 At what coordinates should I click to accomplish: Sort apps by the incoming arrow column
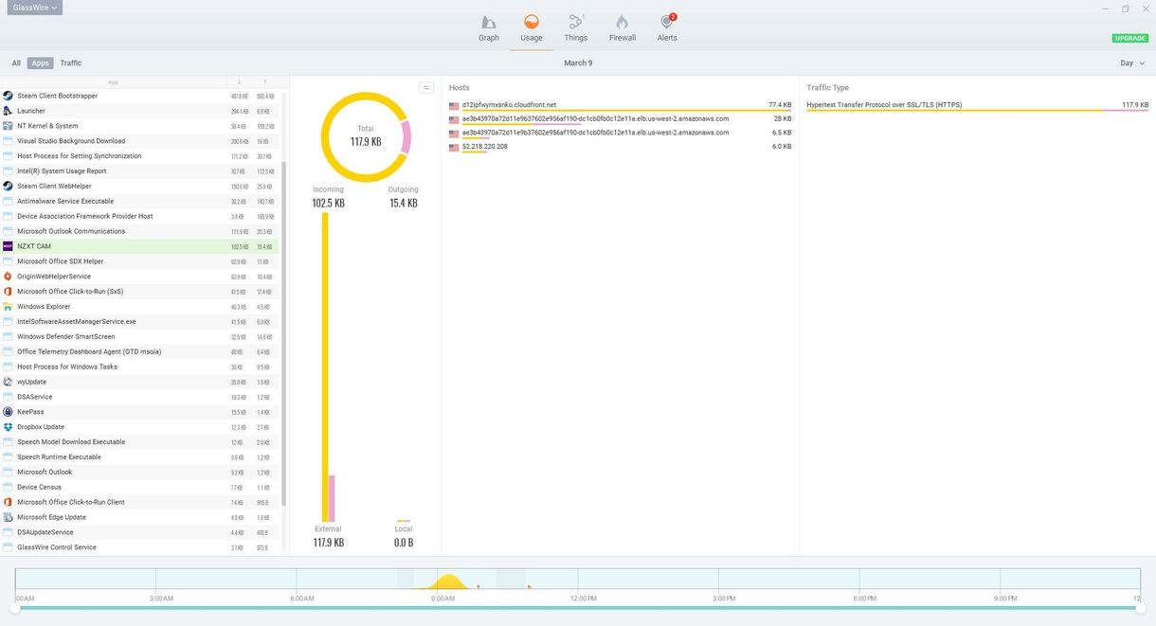[x=239, y=82]
